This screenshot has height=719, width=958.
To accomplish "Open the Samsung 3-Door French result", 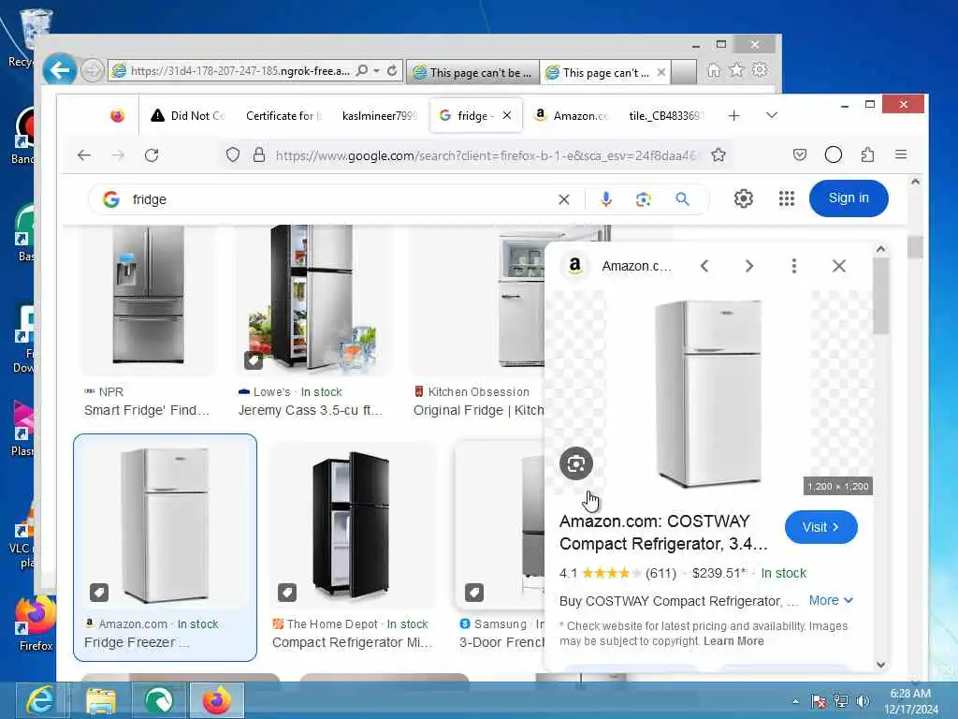I will pyautogui.click(x=501, y=547).
